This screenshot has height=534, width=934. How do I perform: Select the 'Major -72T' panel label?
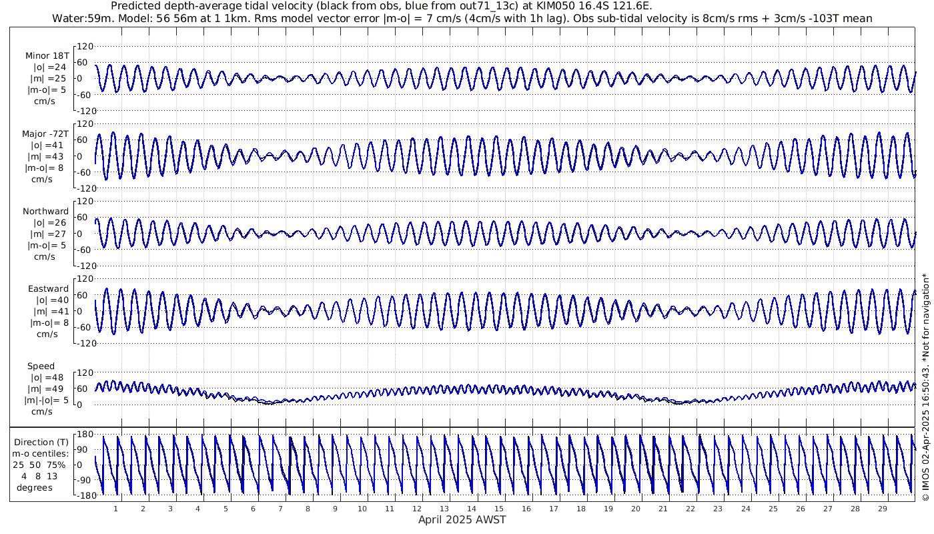pyautogui.click(x=45, y=134)
